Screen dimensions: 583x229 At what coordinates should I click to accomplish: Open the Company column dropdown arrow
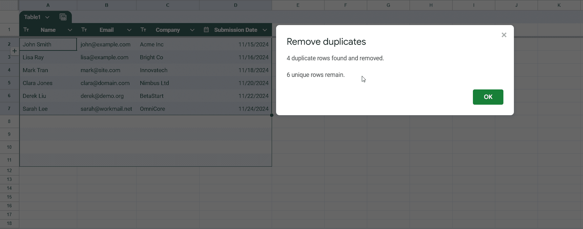[192, 30]
